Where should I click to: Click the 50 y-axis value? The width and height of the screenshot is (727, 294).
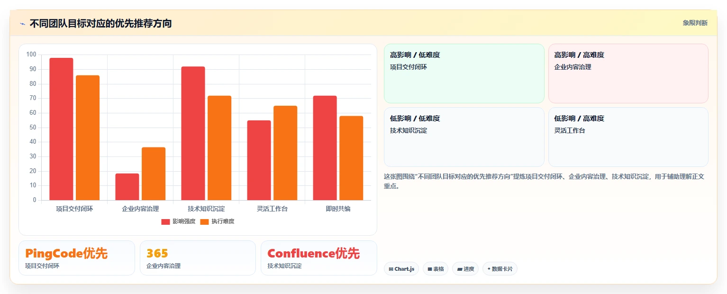pos(33,128)
